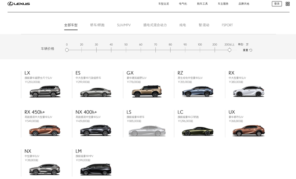Click the LM model title

click(78, 151)
